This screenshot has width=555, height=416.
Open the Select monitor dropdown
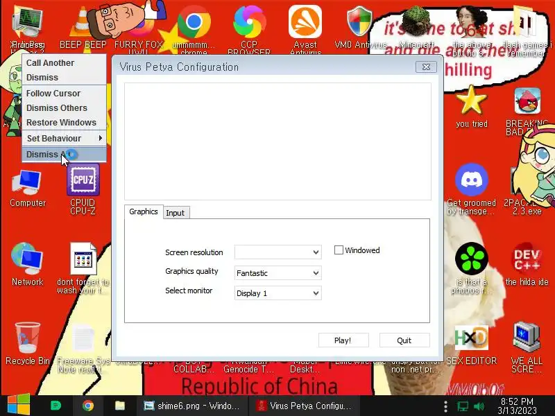[278, 293]
